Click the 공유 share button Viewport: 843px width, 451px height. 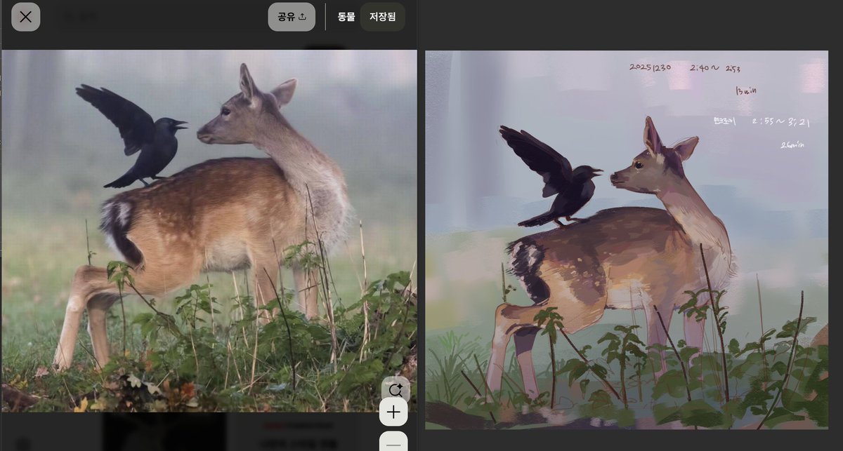point(292,17)
